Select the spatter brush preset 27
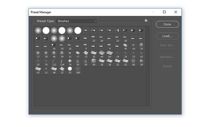The image size is (211, 127). [x=38, y=54]
